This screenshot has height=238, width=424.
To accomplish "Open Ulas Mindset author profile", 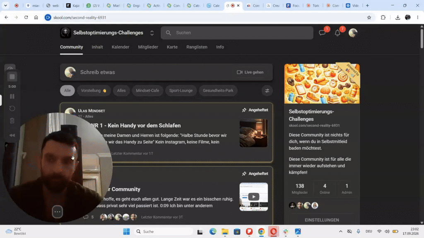I will pyautogui.click(x=92, y=111).
